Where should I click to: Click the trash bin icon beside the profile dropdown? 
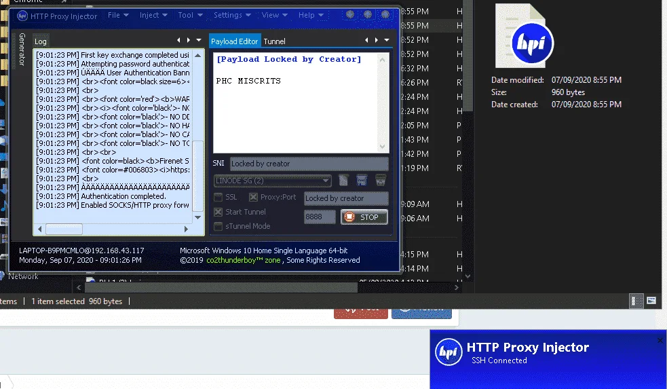pos(381,180)
